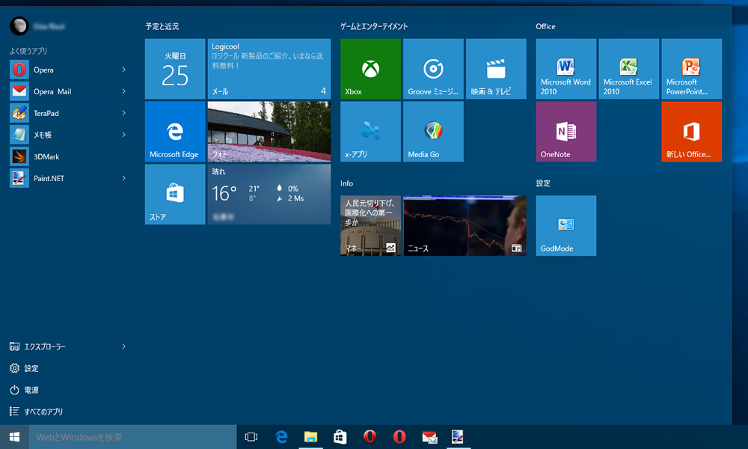Click the user account avatar
748x449 pixels.
click(x=19, y=25)
